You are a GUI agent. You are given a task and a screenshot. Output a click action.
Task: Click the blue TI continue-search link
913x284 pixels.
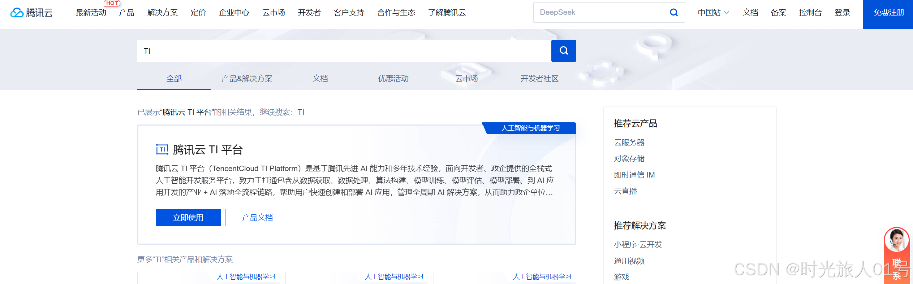pyautogui.click(x=301, y=112)
